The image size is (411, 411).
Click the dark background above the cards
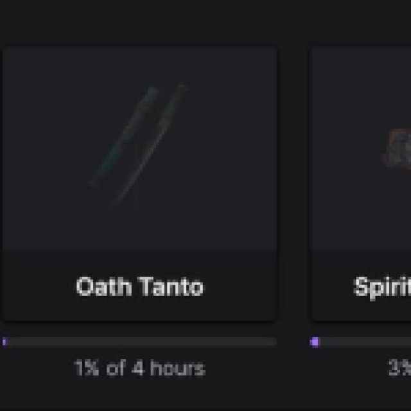click(205, 21)
